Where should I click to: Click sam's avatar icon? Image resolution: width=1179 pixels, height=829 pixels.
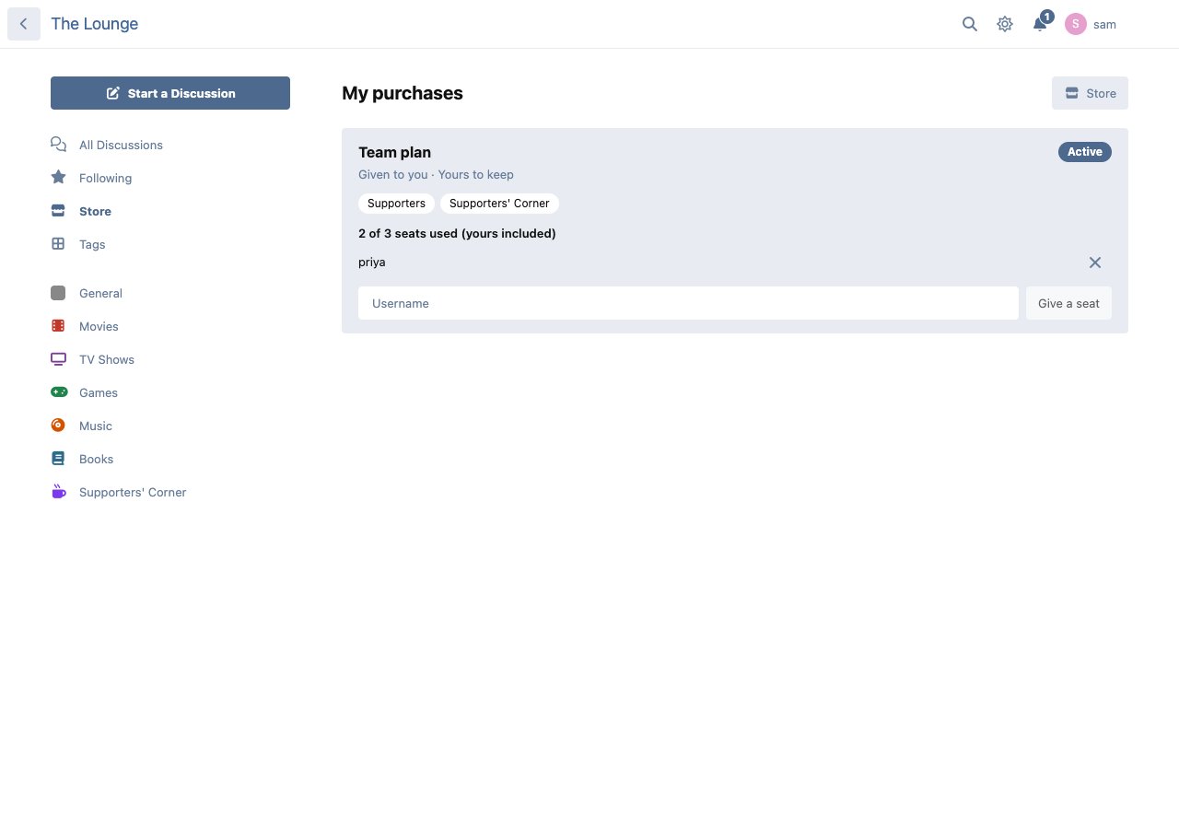click(1076, 24)
